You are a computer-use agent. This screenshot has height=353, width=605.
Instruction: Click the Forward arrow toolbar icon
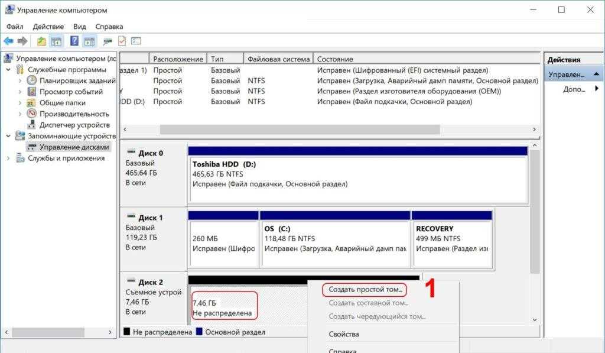22,41
